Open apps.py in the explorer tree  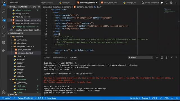[20, 63]
